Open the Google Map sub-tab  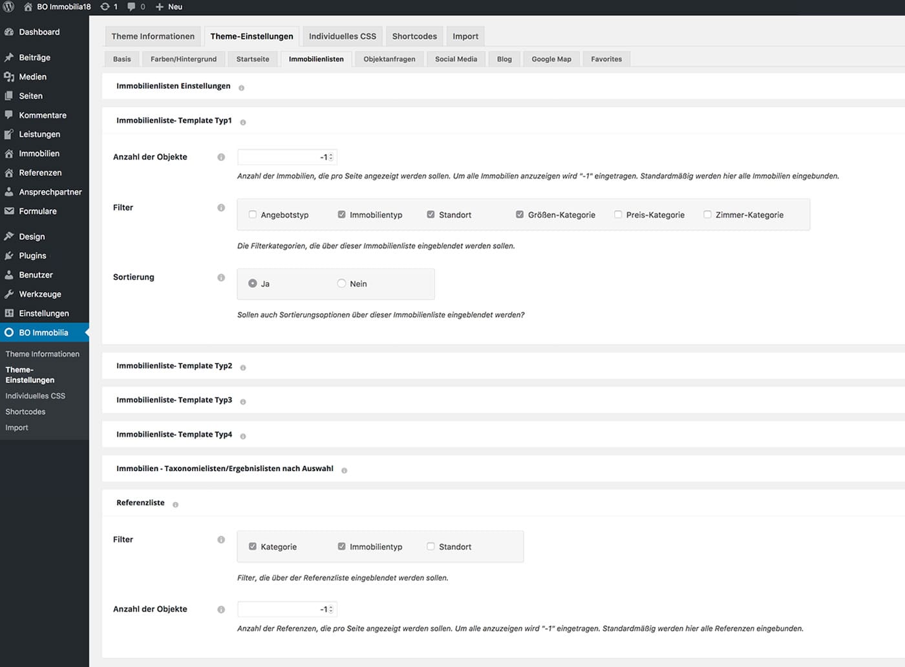(551, 59)
